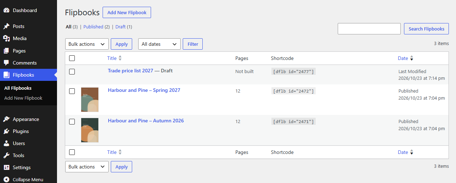
Task: Open Comments in the admin menu
Action: pyautogui.click(x=28, y=63)
